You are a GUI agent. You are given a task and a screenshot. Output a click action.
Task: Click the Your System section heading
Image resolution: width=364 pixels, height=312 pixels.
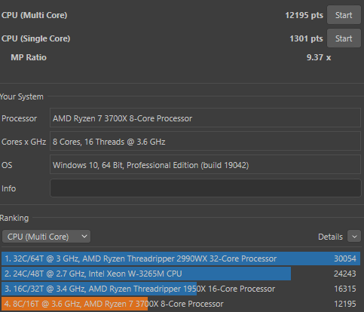click(22, 96)
